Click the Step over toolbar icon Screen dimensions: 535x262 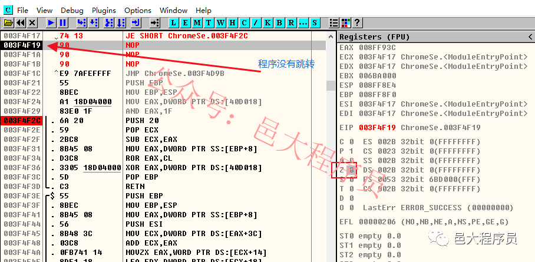pyautogui.click(x=94, y=23)
